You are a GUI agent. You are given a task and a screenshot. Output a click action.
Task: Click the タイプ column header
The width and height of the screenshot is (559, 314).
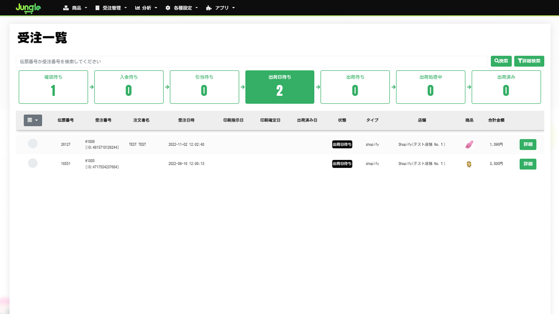coord(372,120)
